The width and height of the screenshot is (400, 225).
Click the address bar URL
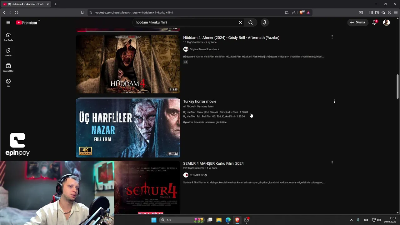pyautogui.click(x=134, y=12)
